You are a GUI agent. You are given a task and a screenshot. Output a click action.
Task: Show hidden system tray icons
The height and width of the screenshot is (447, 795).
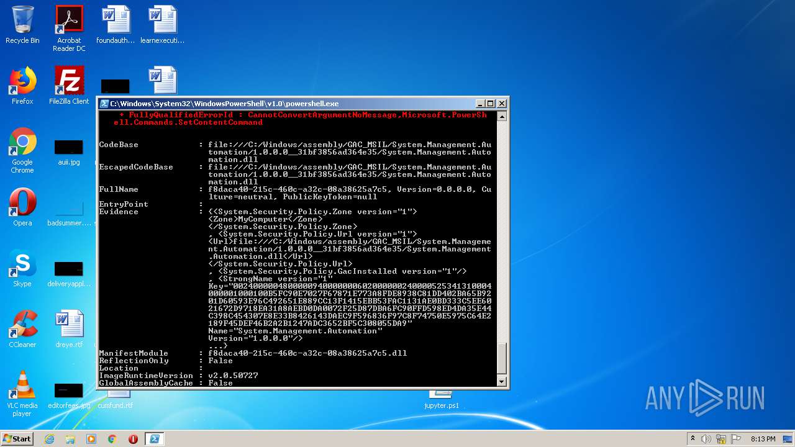tap(693, 439)
